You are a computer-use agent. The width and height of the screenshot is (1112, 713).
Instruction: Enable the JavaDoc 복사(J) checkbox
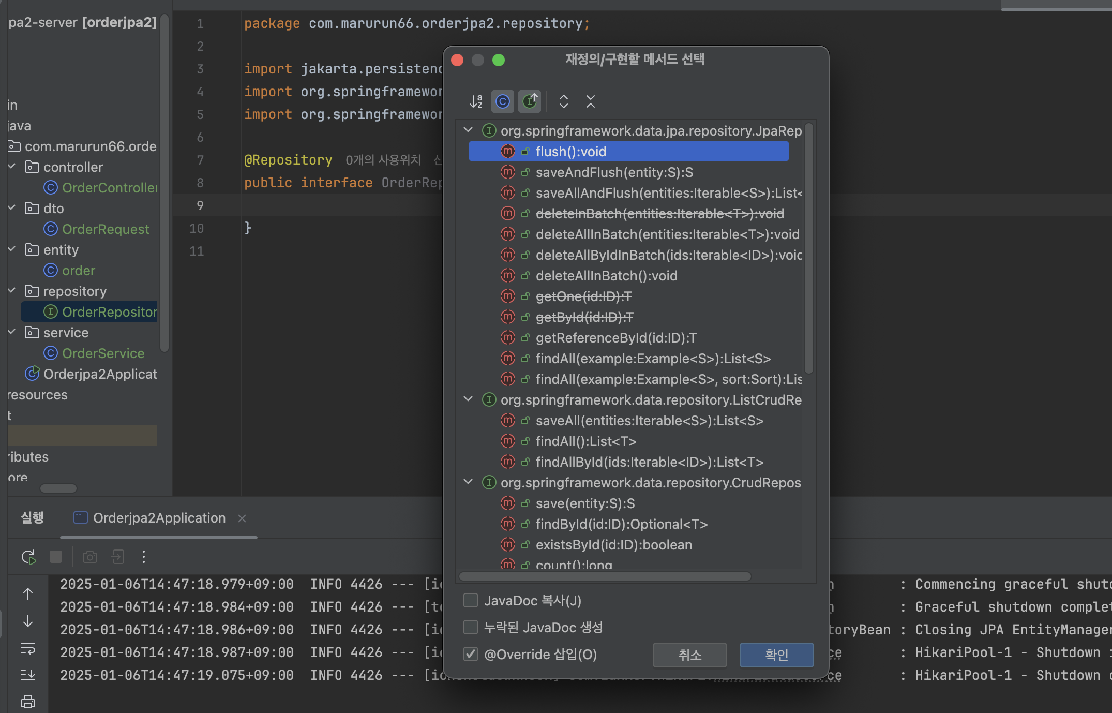(x=471, y=600)
